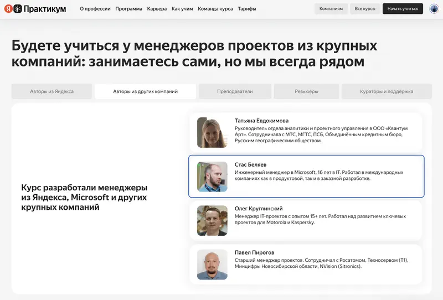
Task: Click the name "Павел Пирогов"
Action: tap(254, 252)
